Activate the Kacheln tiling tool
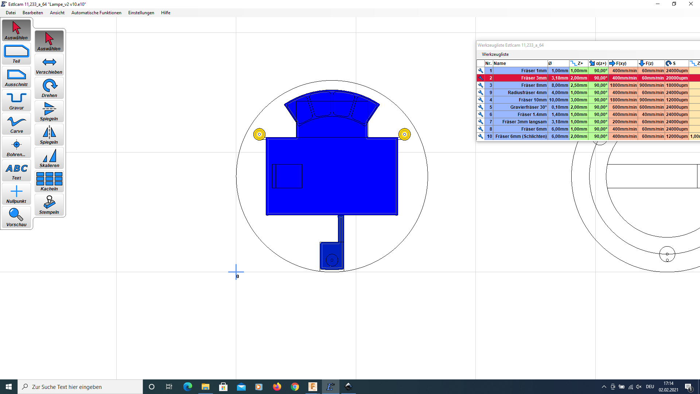 point(49,182)
